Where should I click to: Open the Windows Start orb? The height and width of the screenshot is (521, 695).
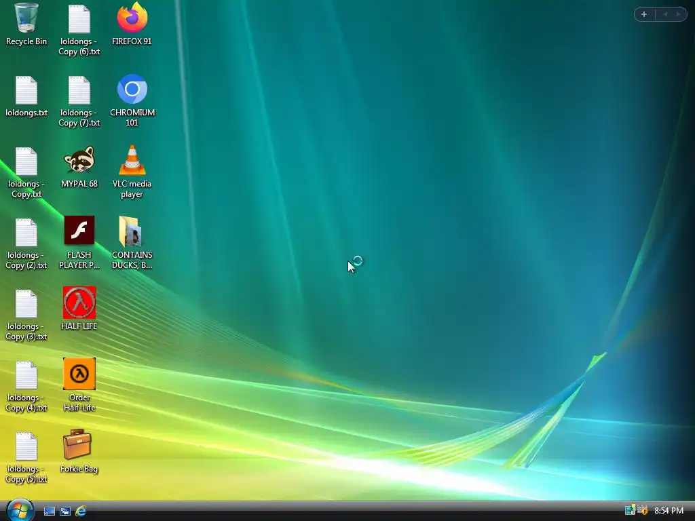click(20, 510)
